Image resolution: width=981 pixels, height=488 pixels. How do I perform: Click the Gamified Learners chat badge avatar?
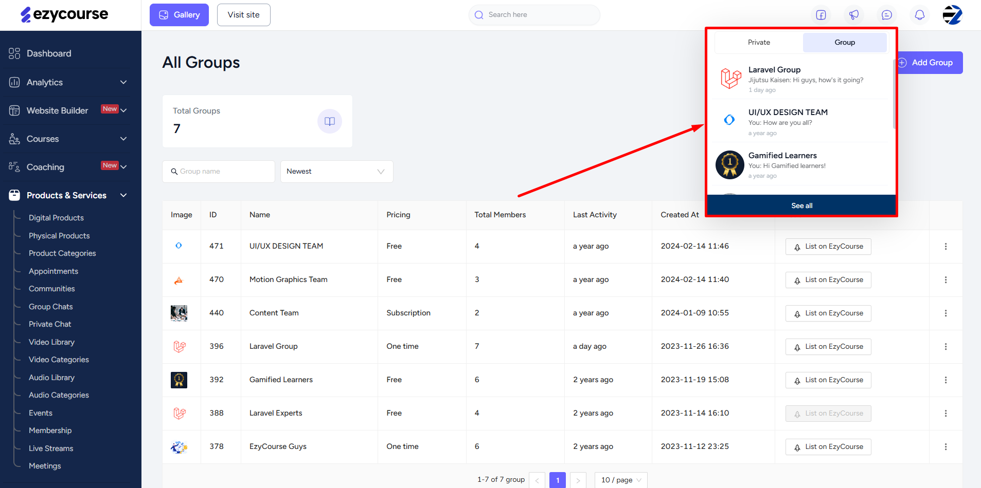pyautogui.click(x=730, y=165)
